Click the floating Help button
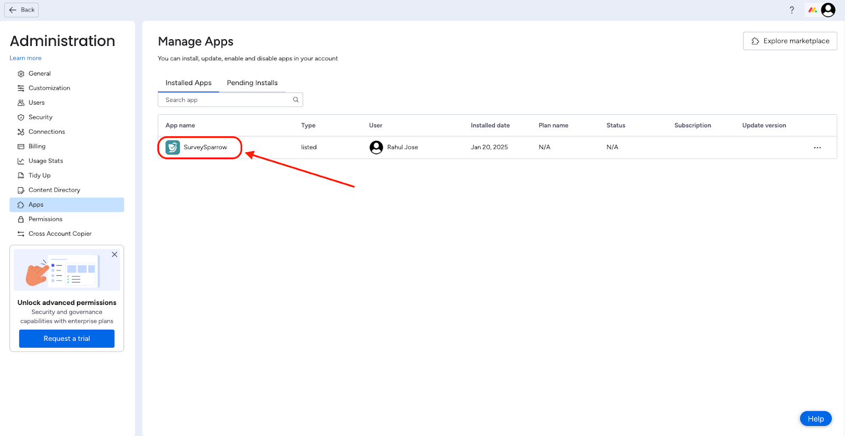 click(x=815, y=419)
